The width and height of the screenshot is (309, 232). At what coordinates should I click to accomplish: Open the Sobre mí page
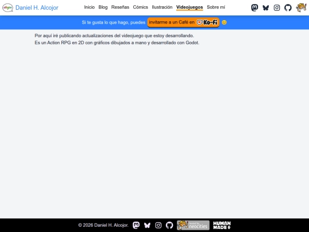tap(216, 7)
